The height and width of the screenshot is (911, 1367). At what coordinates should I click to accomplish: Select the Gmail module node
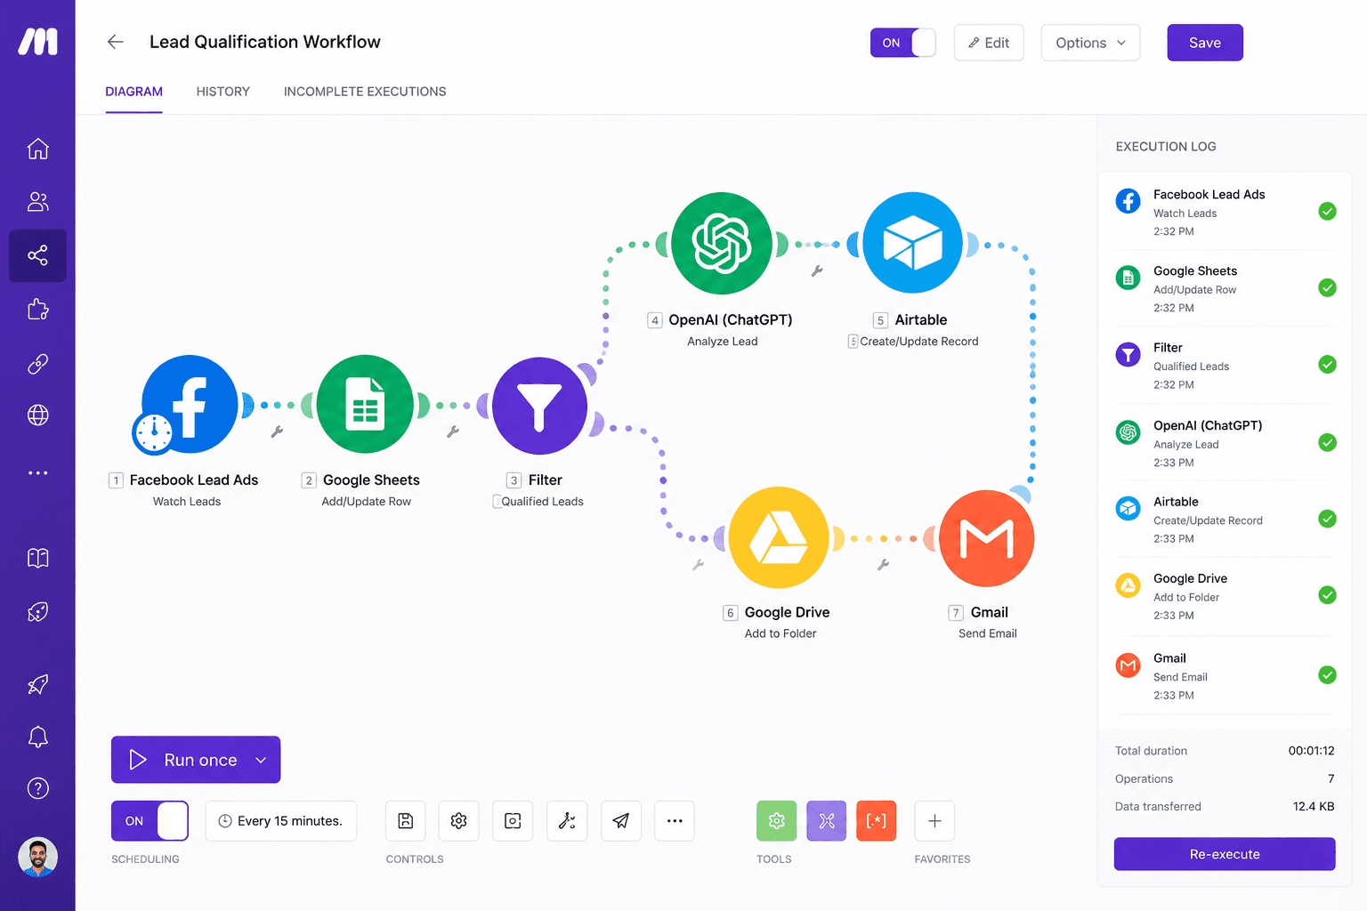(x=987, y=538)
